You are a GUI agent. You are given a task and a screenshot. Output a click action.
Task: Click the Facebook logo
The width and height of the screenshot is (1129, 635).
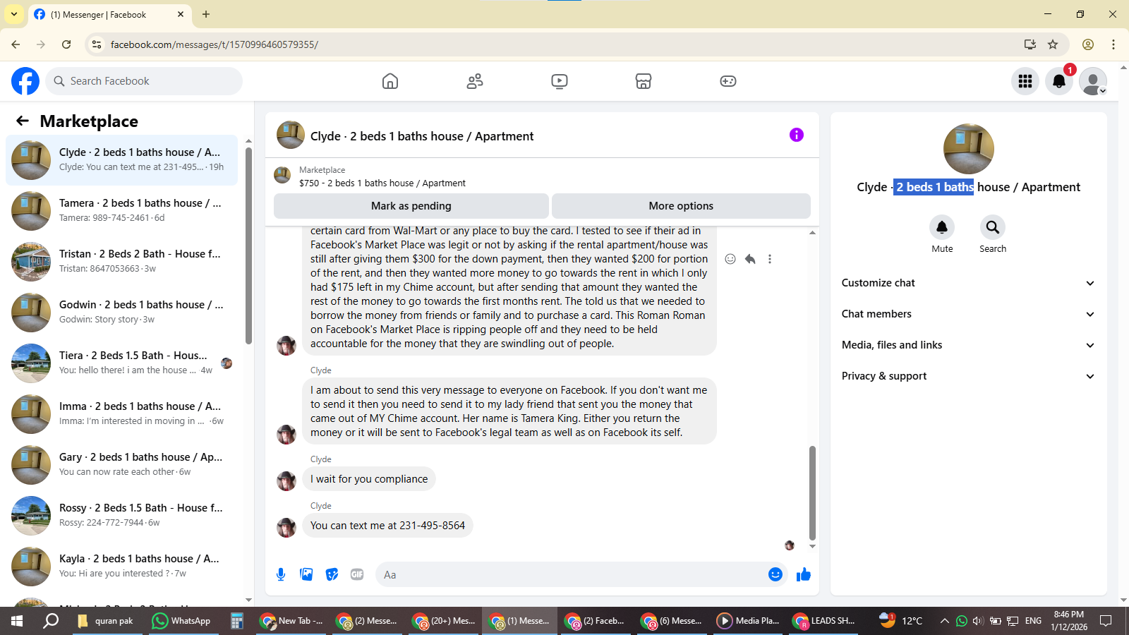pos(25,81)
